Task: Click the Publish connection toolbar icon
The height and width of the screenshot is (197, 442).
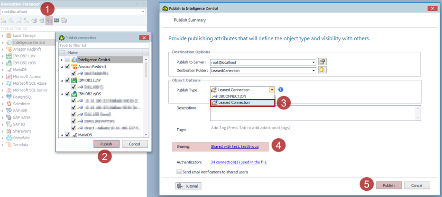Action: point(49,20)
